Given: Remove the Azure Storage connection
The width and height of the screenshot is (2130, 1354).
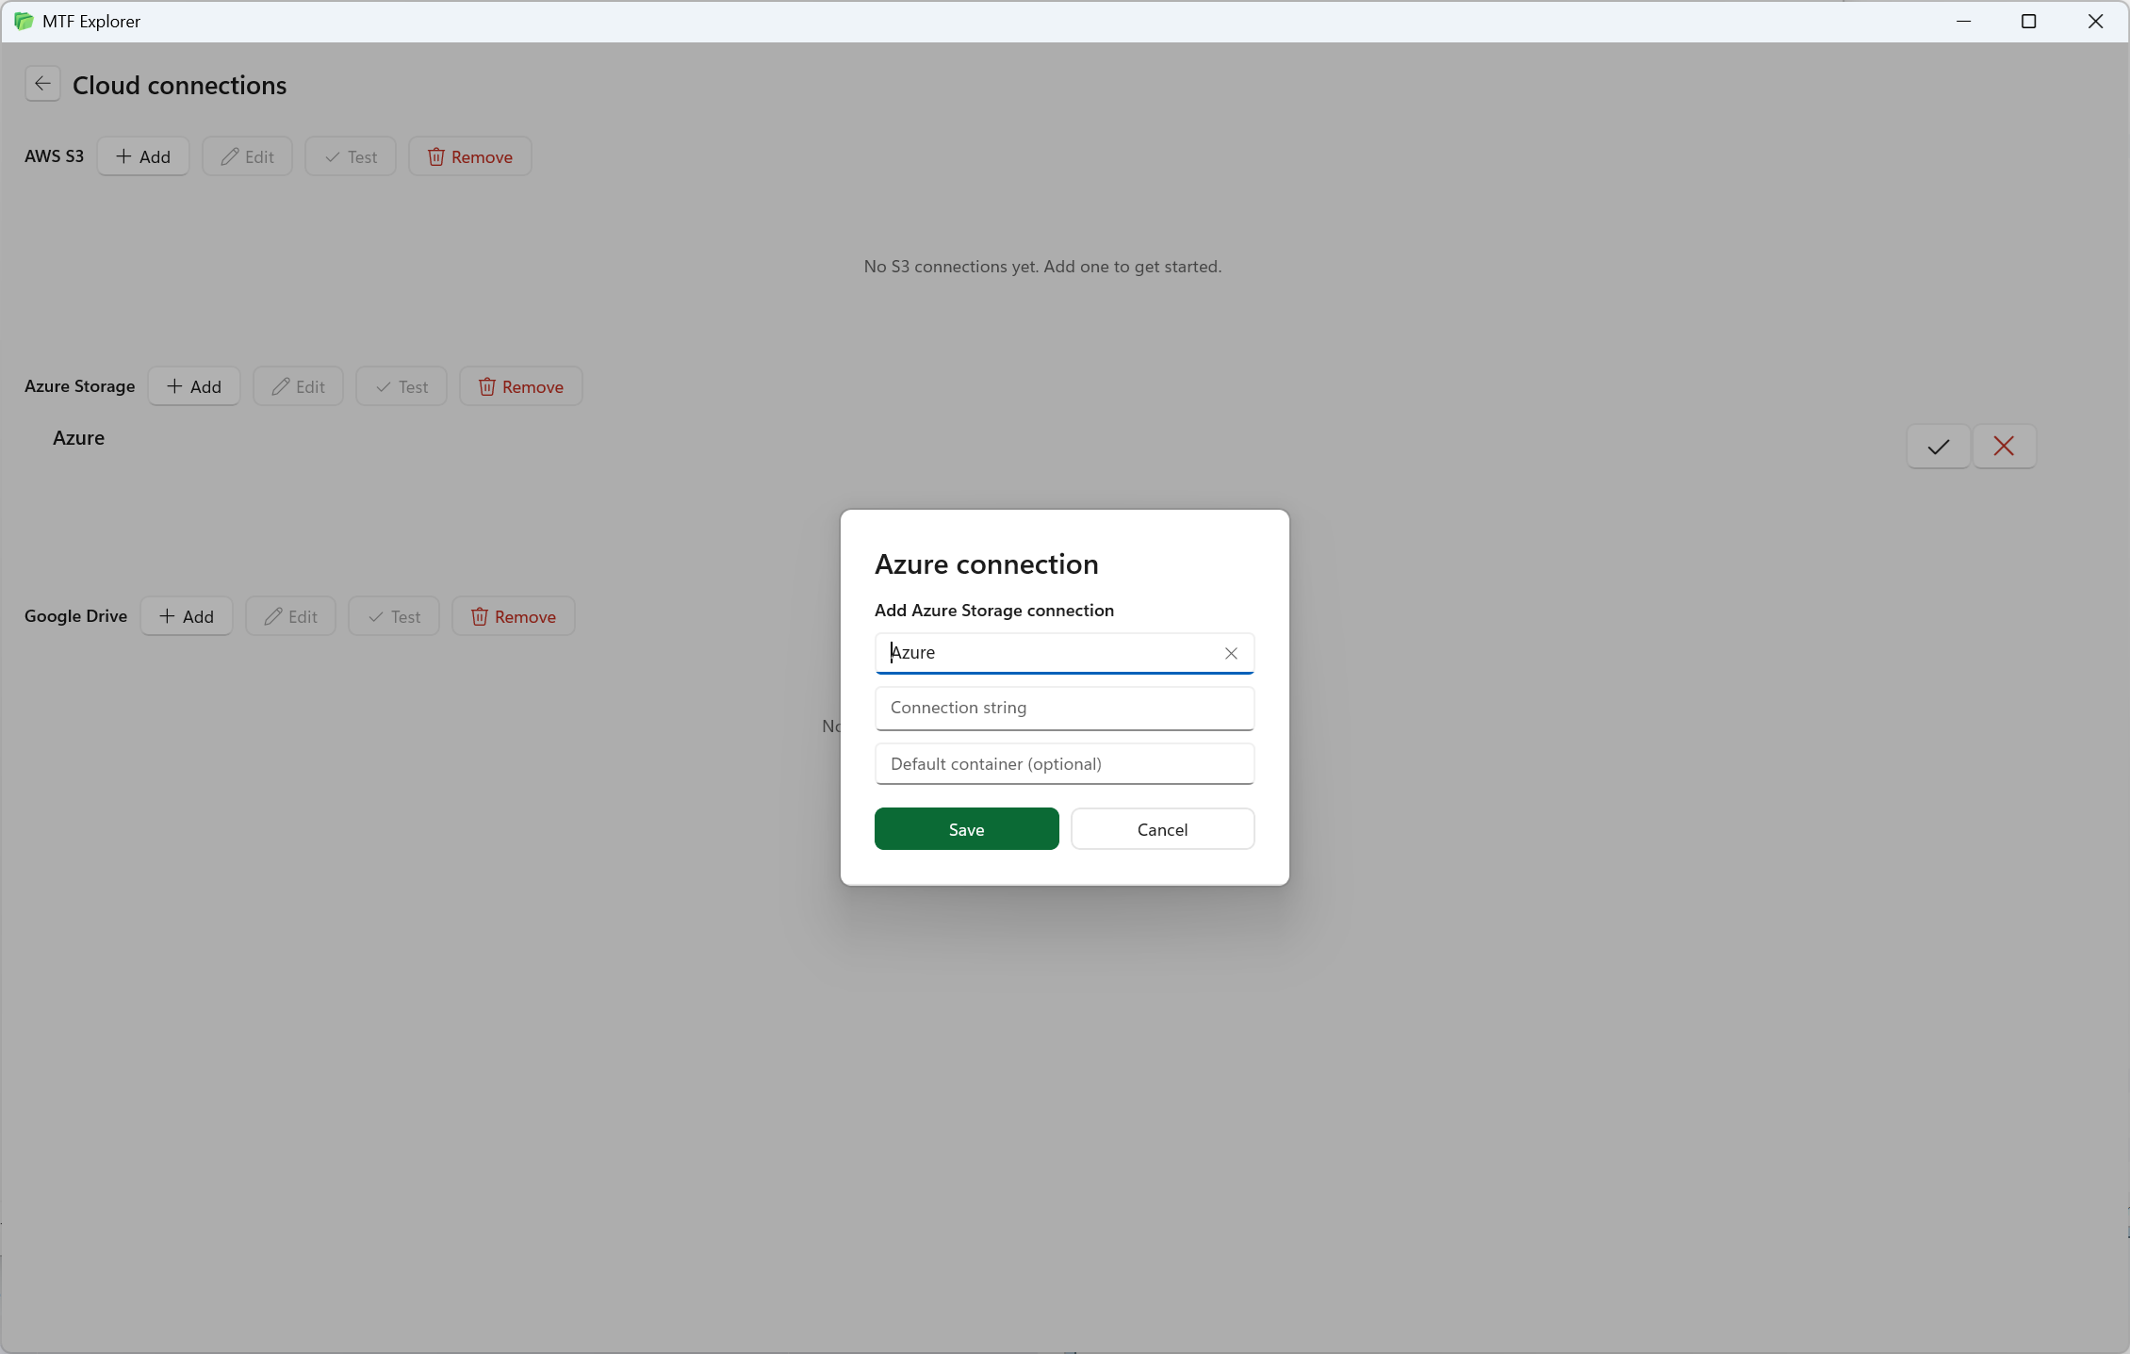Looking at the screenshot, I should click(x=520, y=386).
